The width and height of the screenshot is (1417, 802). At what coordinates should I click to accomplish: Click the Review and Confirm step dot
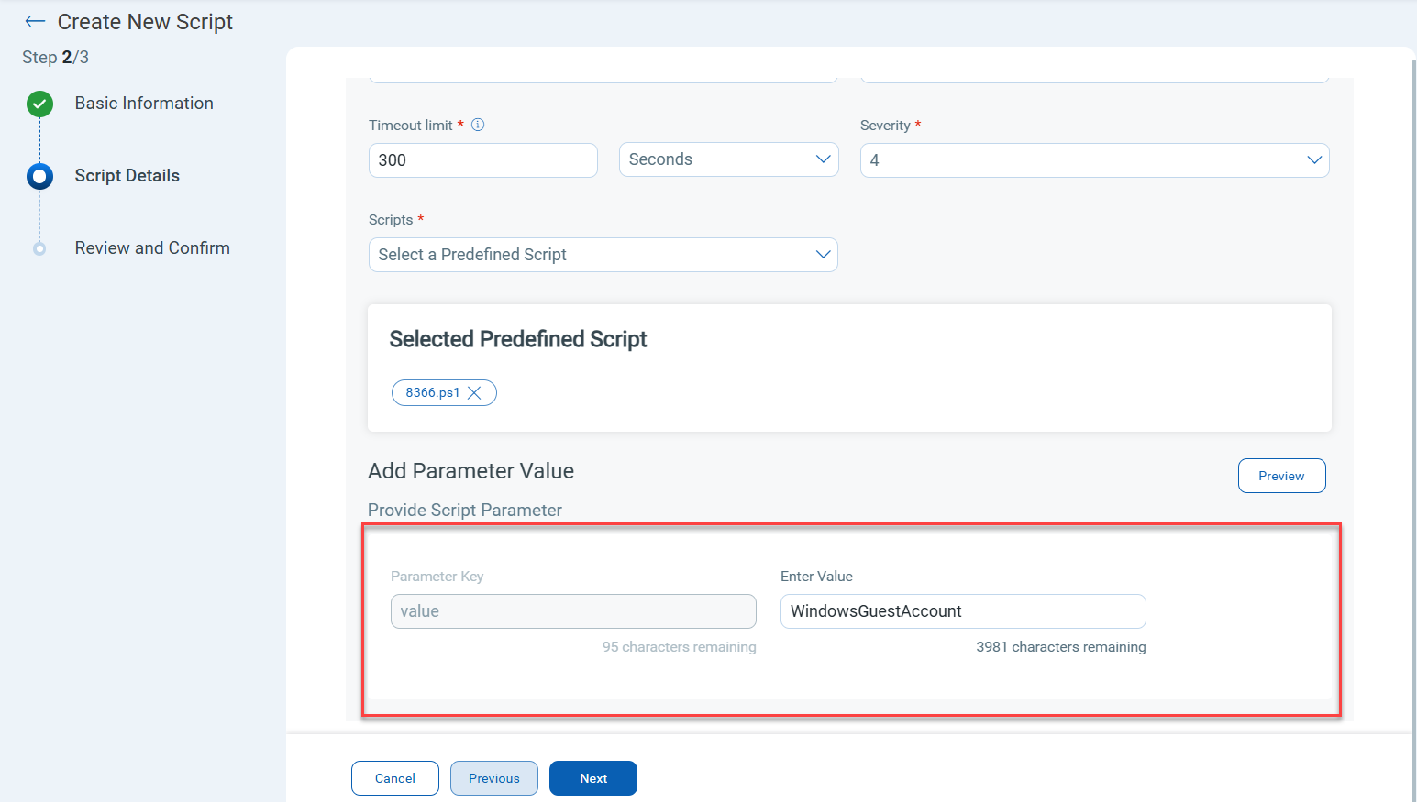[39, 248]
